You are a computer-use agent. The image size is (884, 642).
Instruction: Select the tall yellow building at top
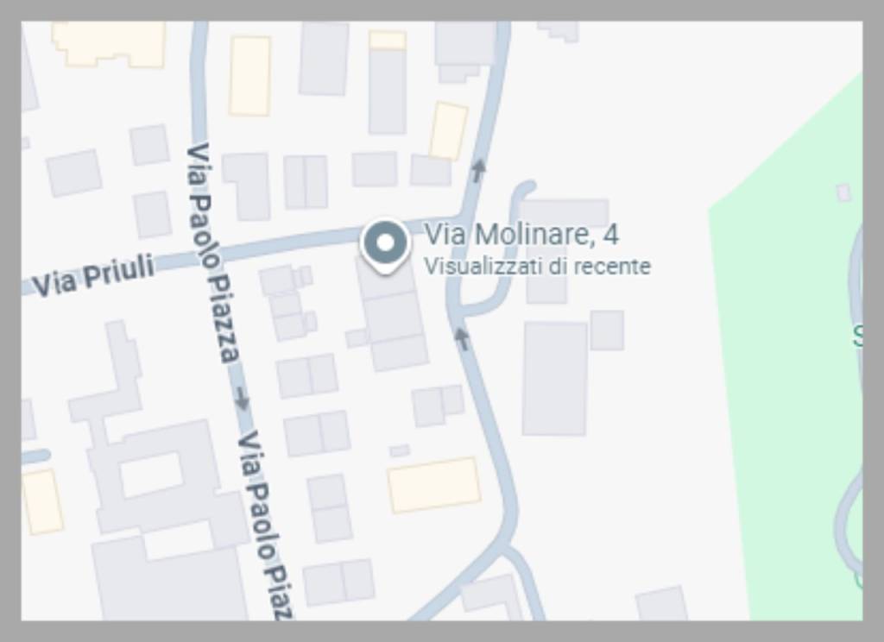(249, 76)
